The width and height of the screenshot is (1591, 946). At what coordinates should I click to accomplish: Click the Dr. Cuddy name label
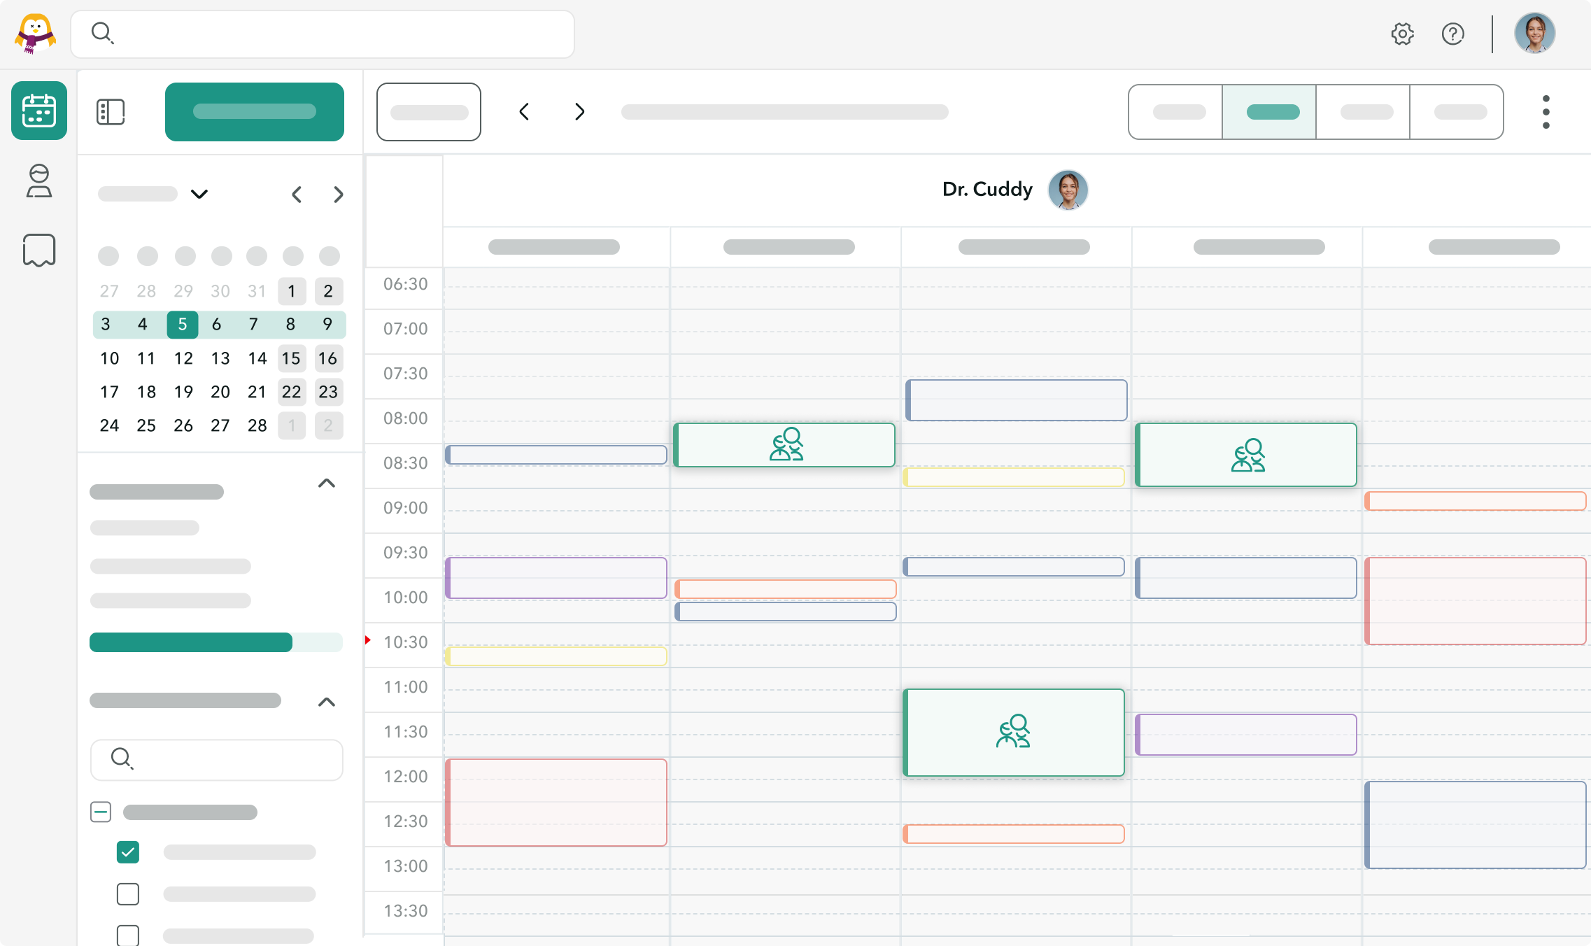987,190
